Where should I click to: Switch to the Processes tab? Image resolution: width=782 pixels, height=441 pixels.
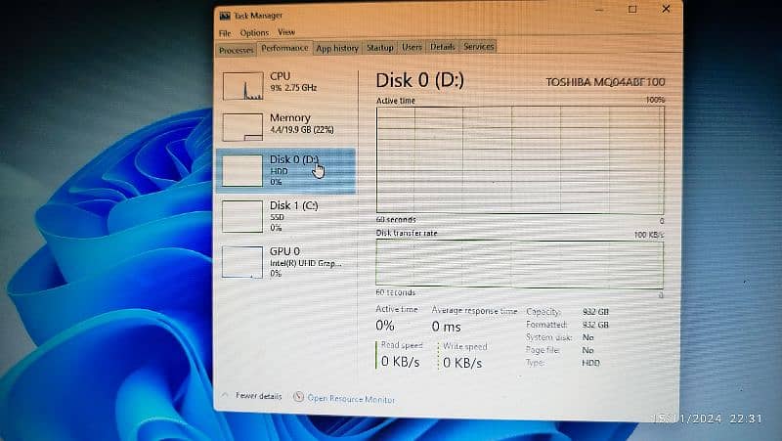236,49
